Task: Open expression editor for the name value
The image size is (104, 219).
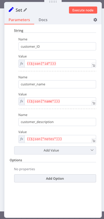Action: 94,103
